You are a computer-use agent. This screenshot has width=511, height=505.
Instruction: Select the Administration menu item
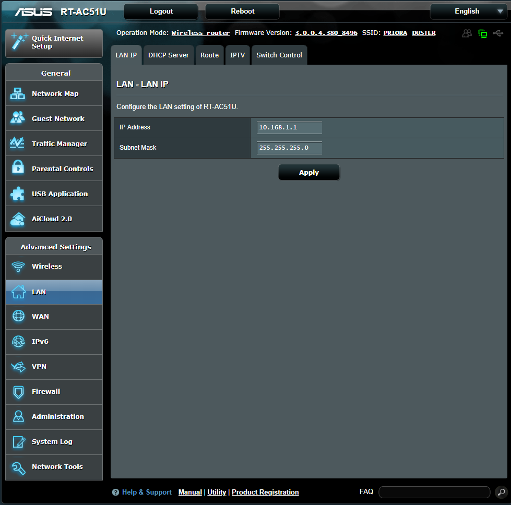(54, 417)
